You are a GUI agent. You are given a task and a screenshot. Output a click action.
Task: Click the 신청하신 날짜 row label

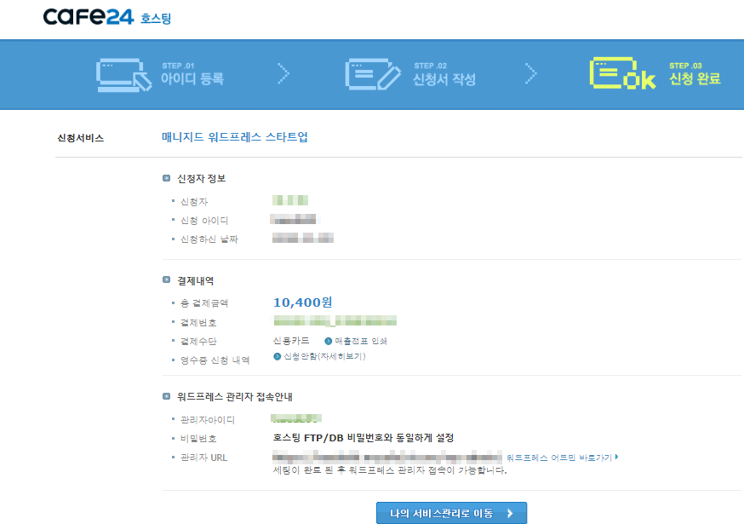tap(209, 239)
